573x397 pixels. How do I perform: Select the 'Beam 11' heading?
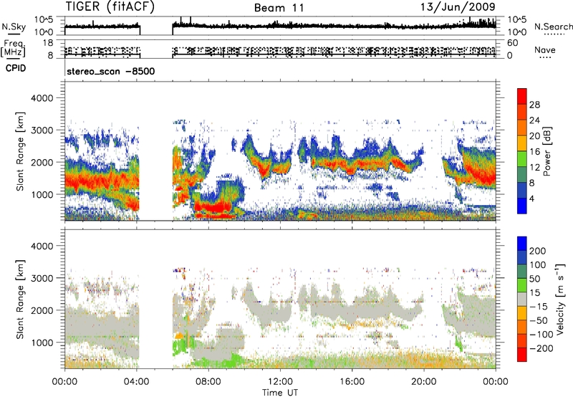(x=279, y=8)
